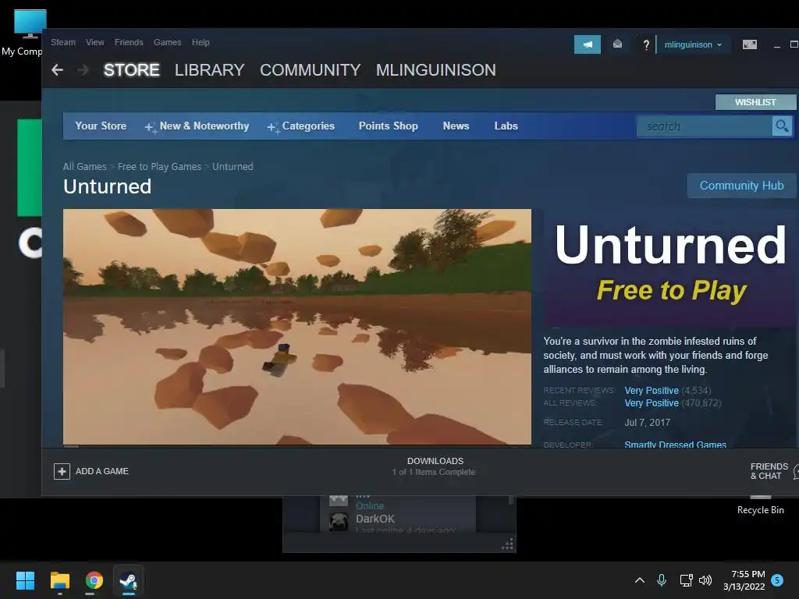The width and height of the screenshot is (799, 599).
Task: Open FRIENDS & CHAT label
Action: tap(769, 471)
